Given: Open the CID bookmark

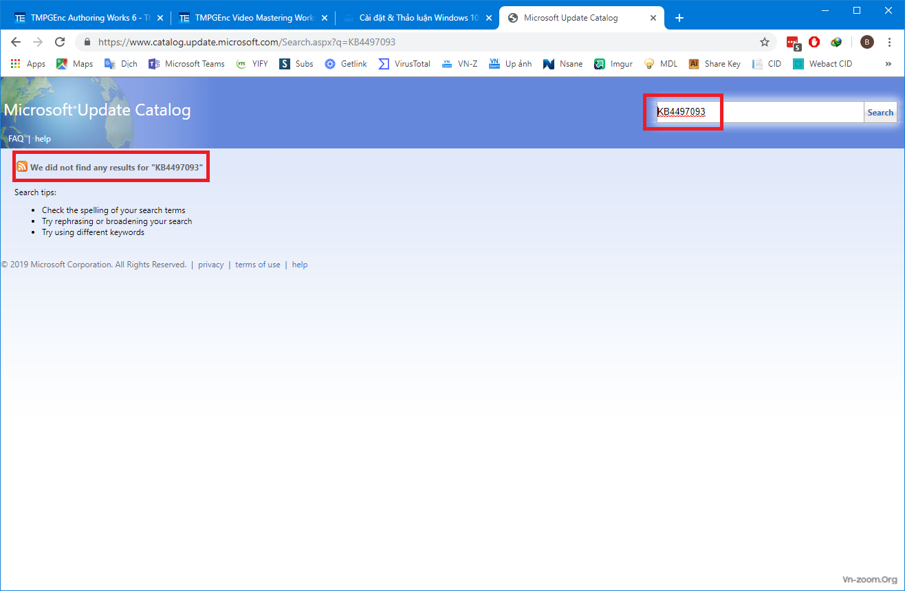Looking at the screenshot, I should [x=766, y=64].
